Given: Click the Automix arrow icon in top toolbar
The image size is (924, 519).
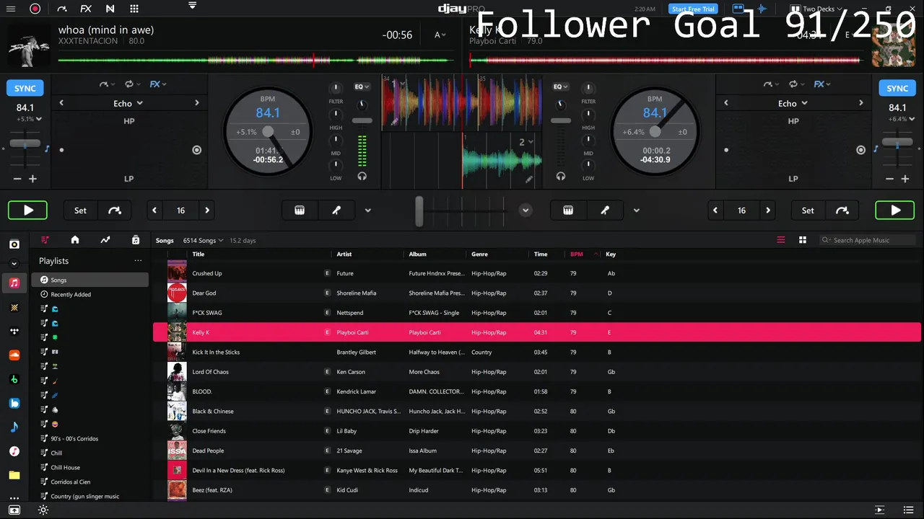Looking at the screenshot, I should [61, 9].
